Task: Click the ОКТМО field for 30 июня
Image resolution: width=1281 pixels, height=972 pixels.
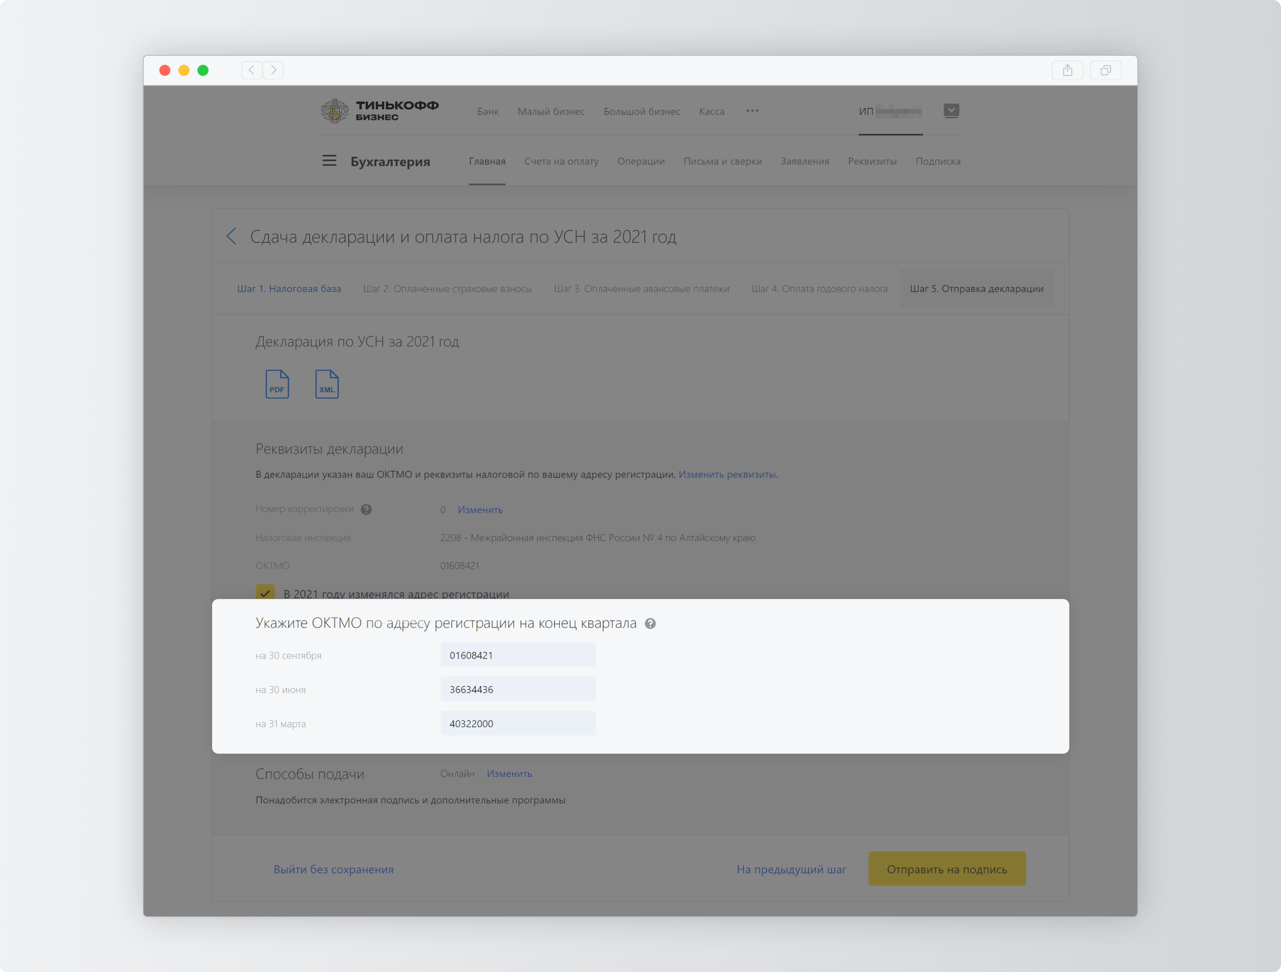Action: point(518,689)
